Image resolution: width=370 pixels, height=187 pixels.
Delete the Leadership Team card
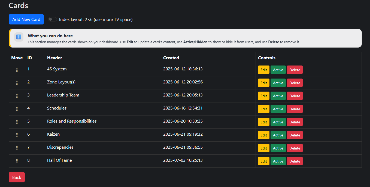[295, 96]
